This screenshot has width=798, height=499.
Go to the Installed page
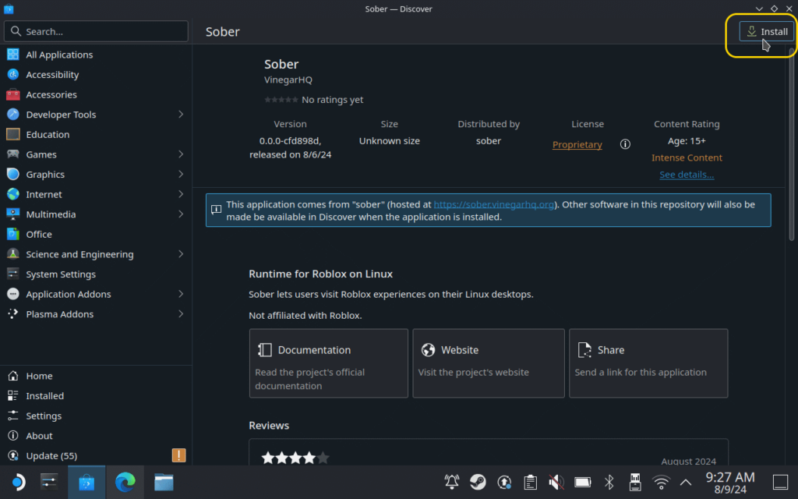pos(44,396)
